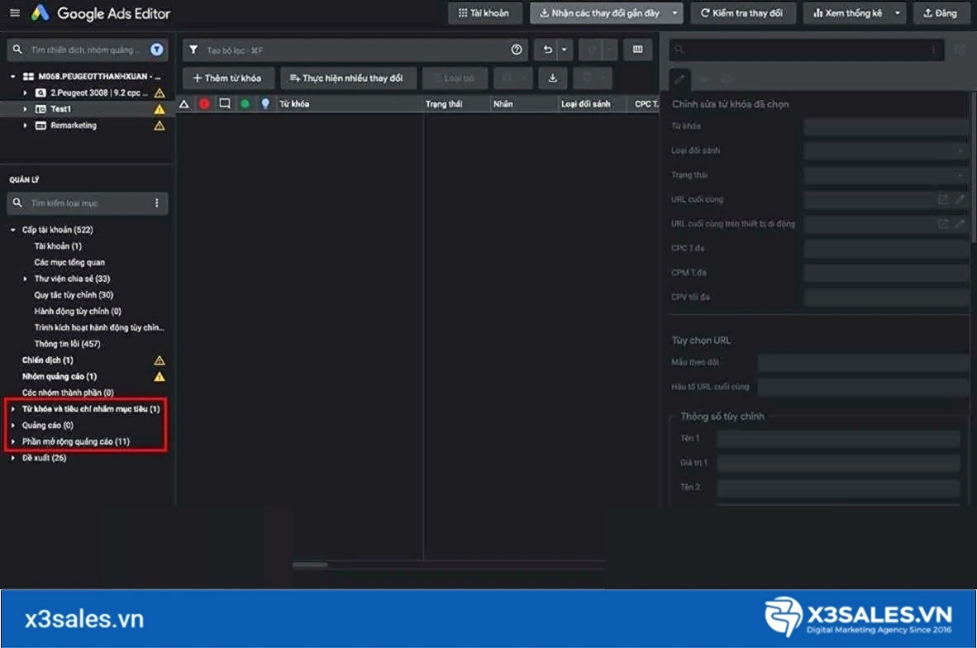977x648 pixels.
Task: Collapse the M058.PEUGEOTTHANHXUAN account tree
Action: 13,77
